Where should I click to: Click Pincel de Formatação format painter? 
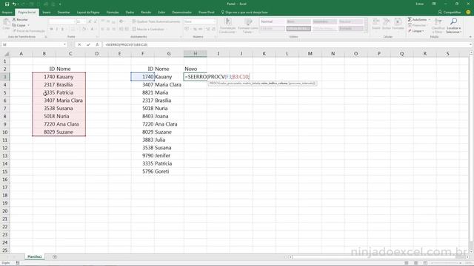[29, 31]
